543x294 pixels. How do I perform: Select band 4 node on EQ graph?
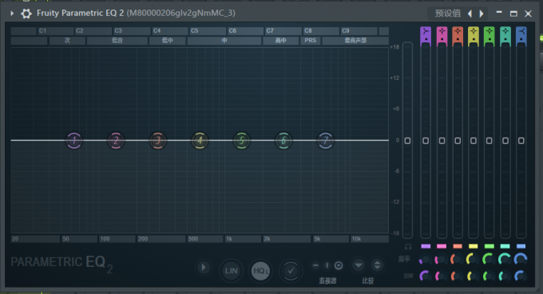tap(200, 141)
